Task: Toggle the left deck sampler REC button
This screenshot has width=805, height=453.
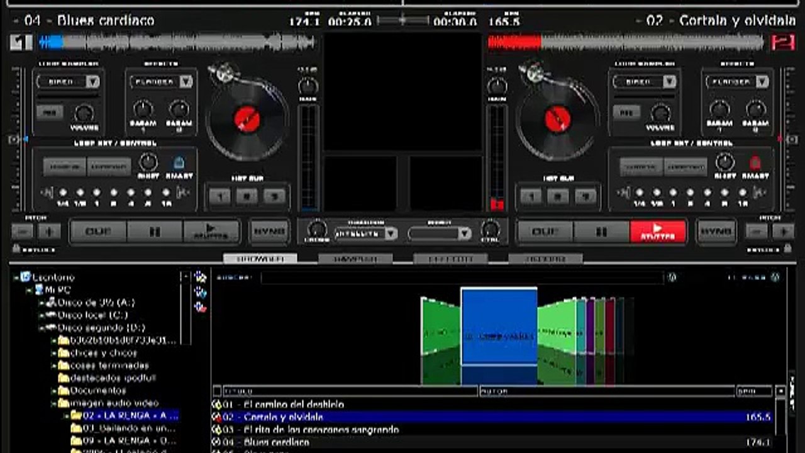Action: pyautogui.click(x=49, y=112)
